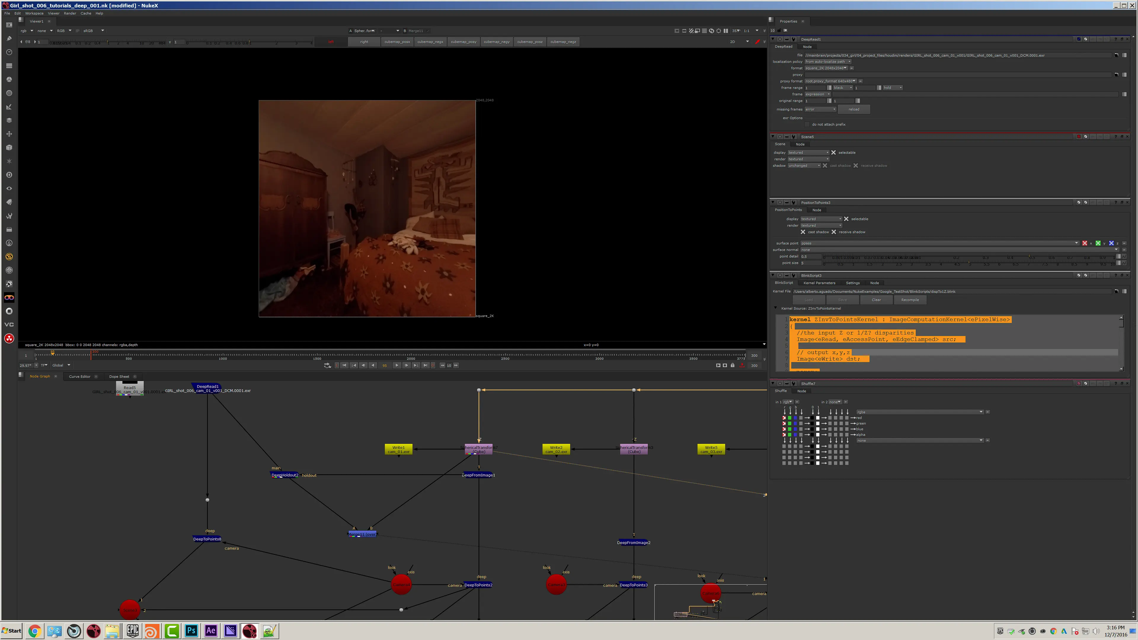The image size is (1138, 640).
Task: Toggle the red x surface point channel
Action: pyautogui.click(x=1085, y=243)
